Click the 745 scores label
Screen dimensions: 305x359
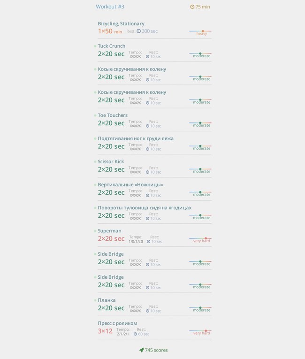click(x=156, y=350)
